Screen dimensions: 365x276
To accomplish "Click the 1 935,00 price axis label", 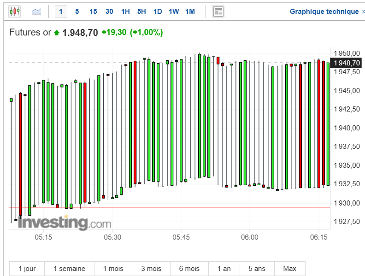I will point(347,165).
